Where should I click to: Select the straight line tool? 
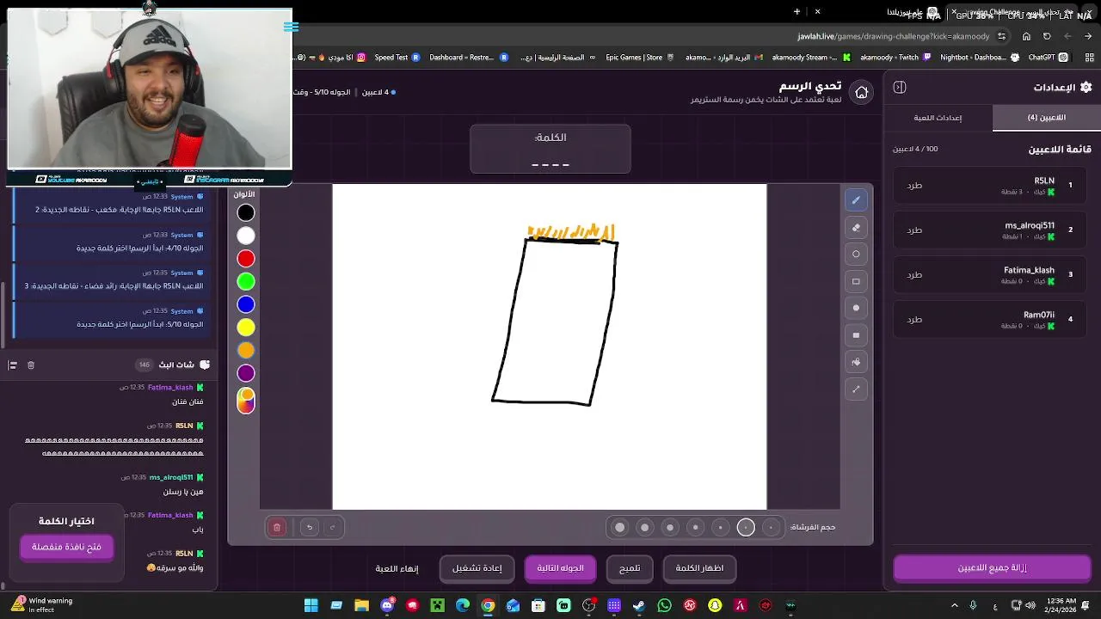pyautogui.click(x=856, y=389)
